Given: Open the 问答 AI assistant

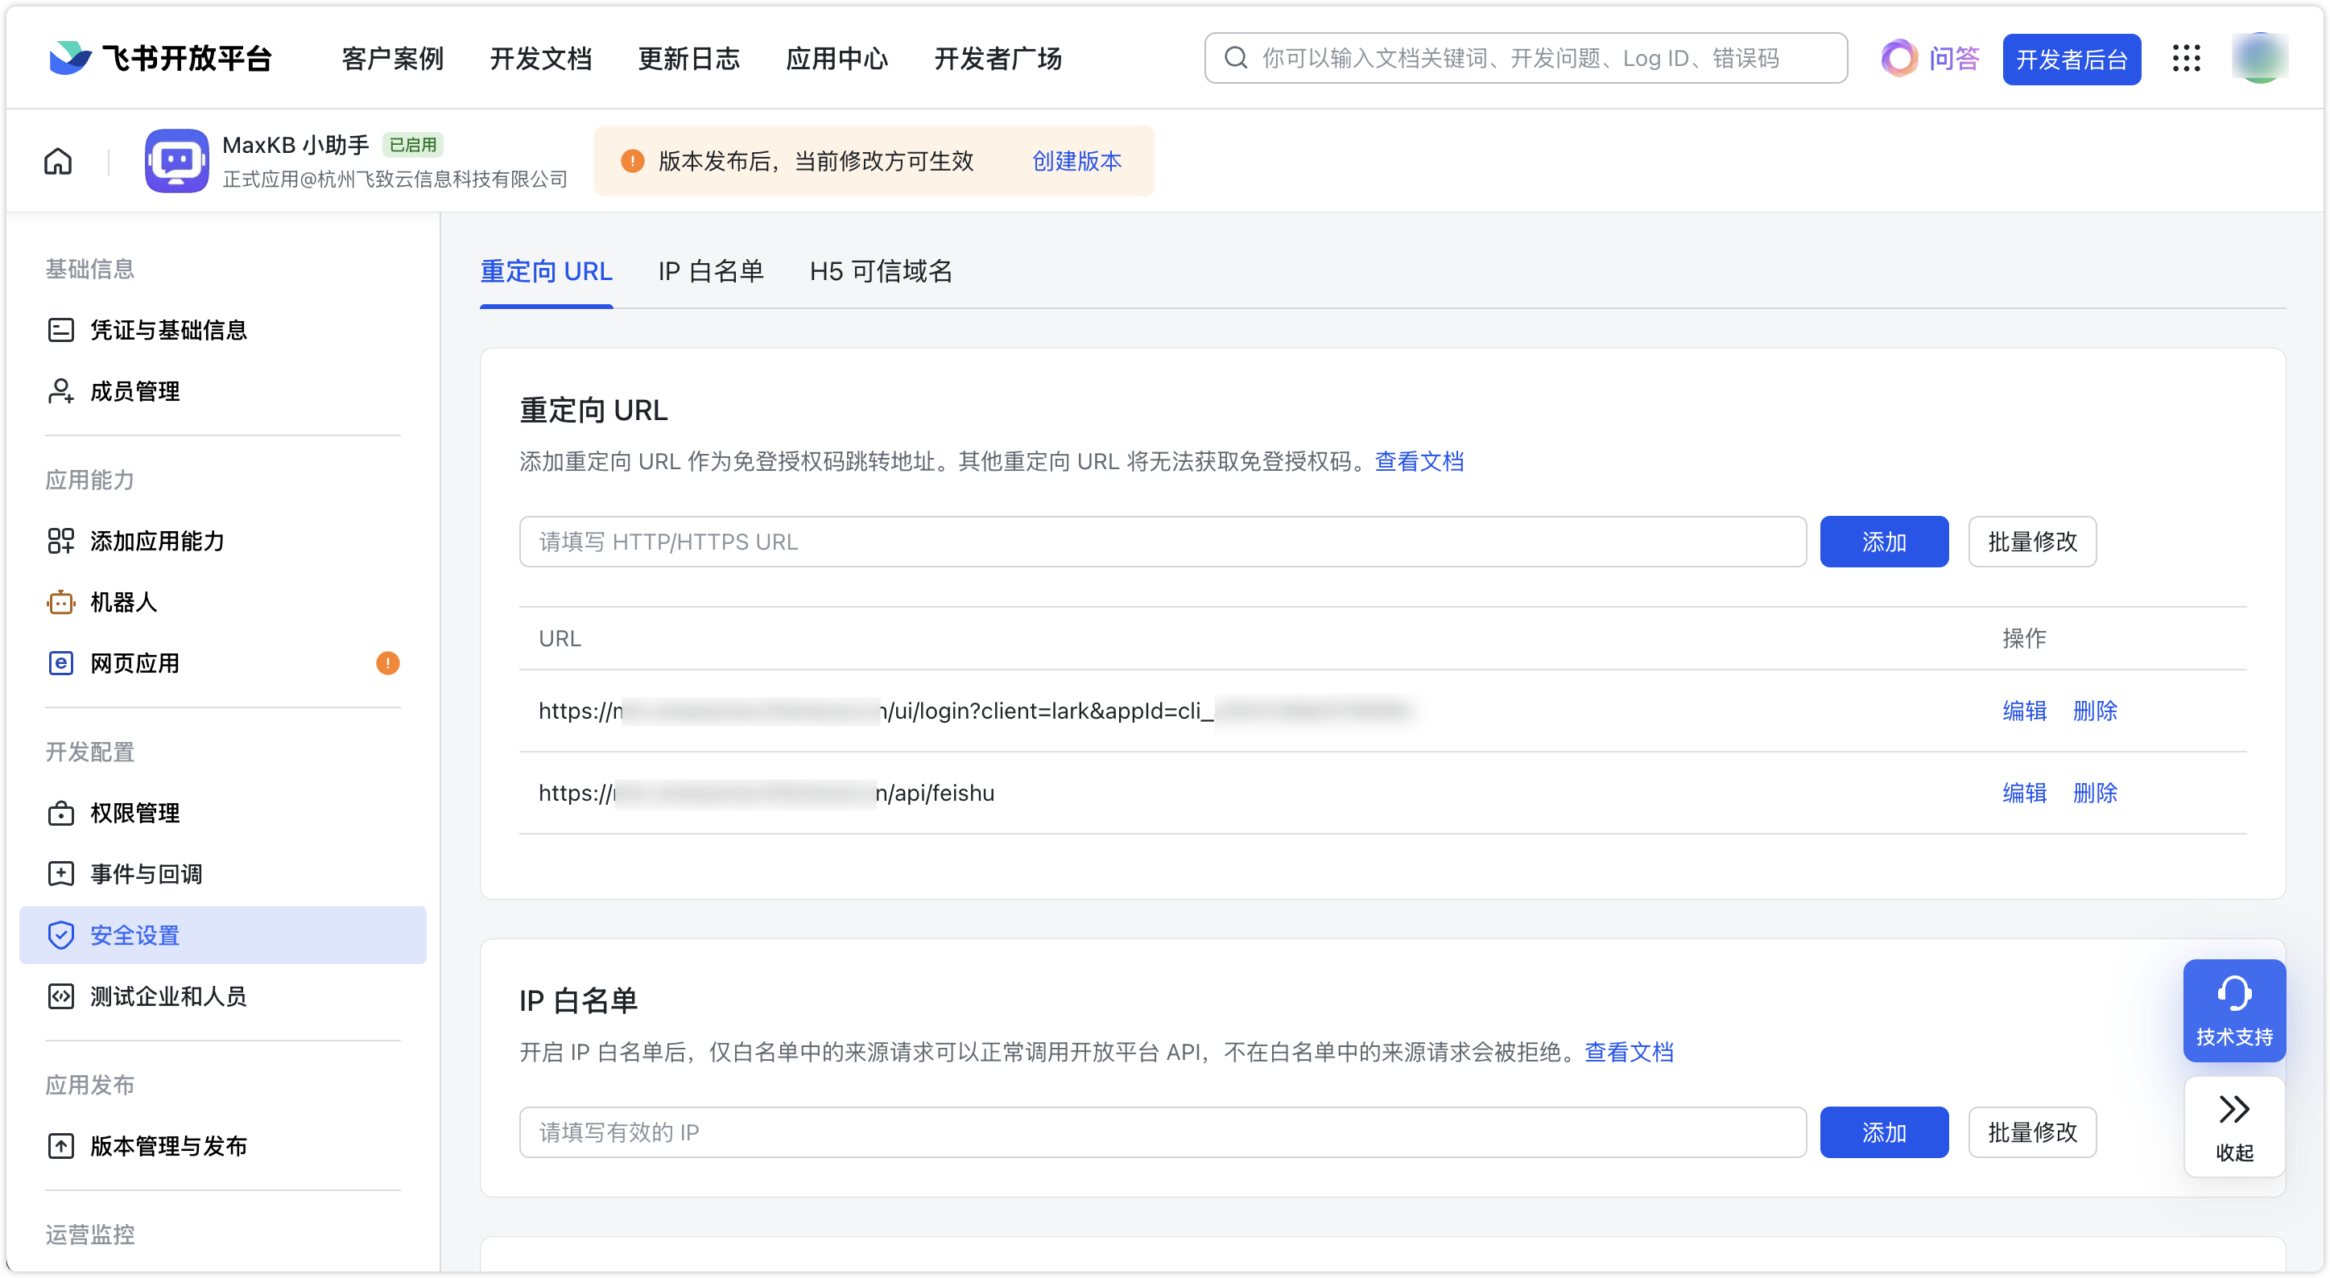Looking at the screenshot, I should pyautogui.click(x=1928, y=58).
